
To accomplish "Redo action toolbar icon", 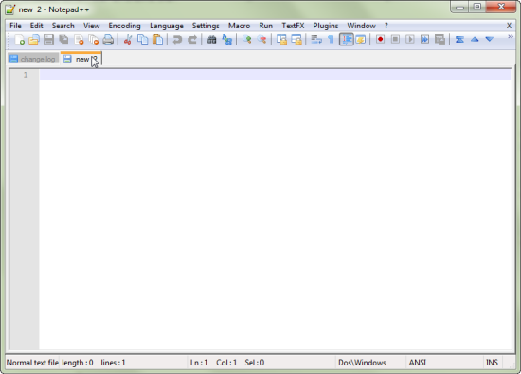I will [192, 40].
